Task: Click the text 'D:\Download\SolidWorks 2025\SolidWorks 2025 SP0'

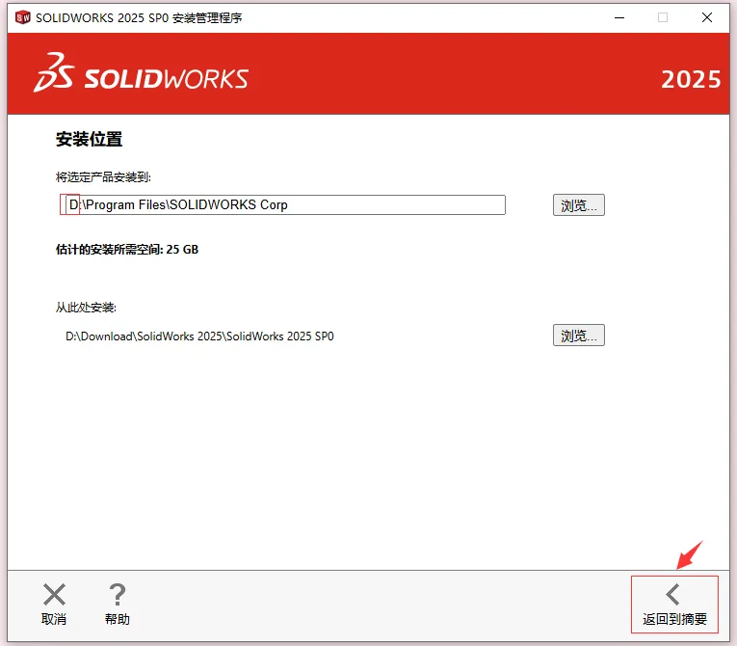Action: click(199, 336)
